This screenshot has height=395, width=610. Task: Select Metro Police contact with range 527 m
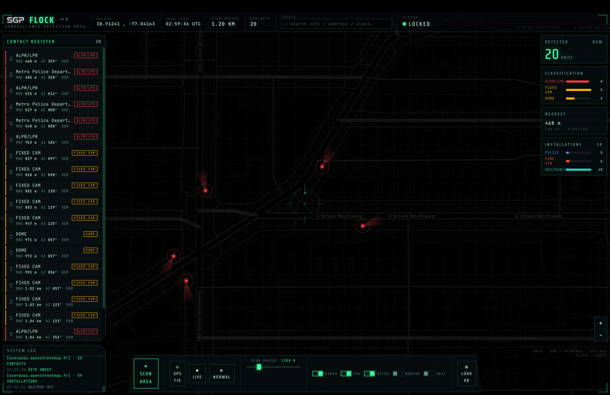(54, 107)
